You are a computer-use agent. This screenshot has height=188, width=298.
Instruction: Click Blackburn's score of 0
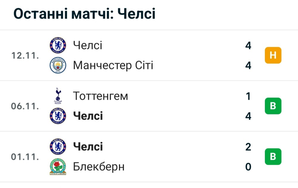(x=248, y=167)
